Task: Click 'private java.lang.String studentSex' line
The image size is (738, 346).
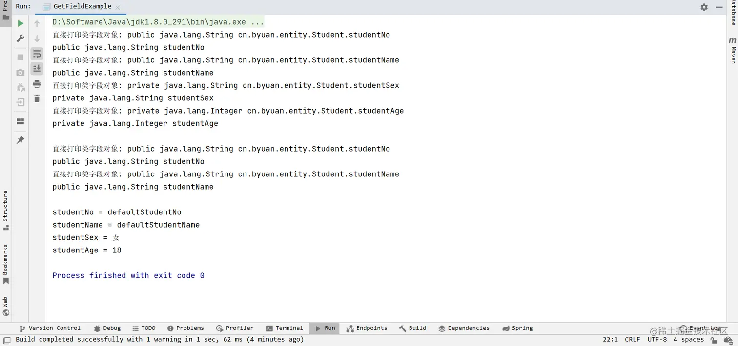Action: (x=133, y=98)
